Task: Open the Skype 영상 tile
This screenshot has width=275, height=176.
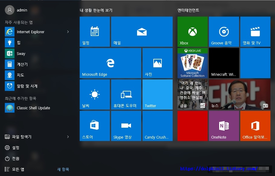Action: click(x=126, y=126)
